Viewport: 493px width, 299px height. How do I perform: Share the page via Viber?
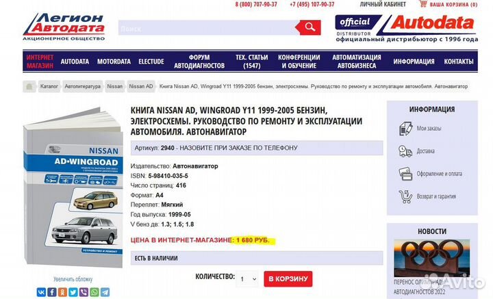(x=84, y=292)
